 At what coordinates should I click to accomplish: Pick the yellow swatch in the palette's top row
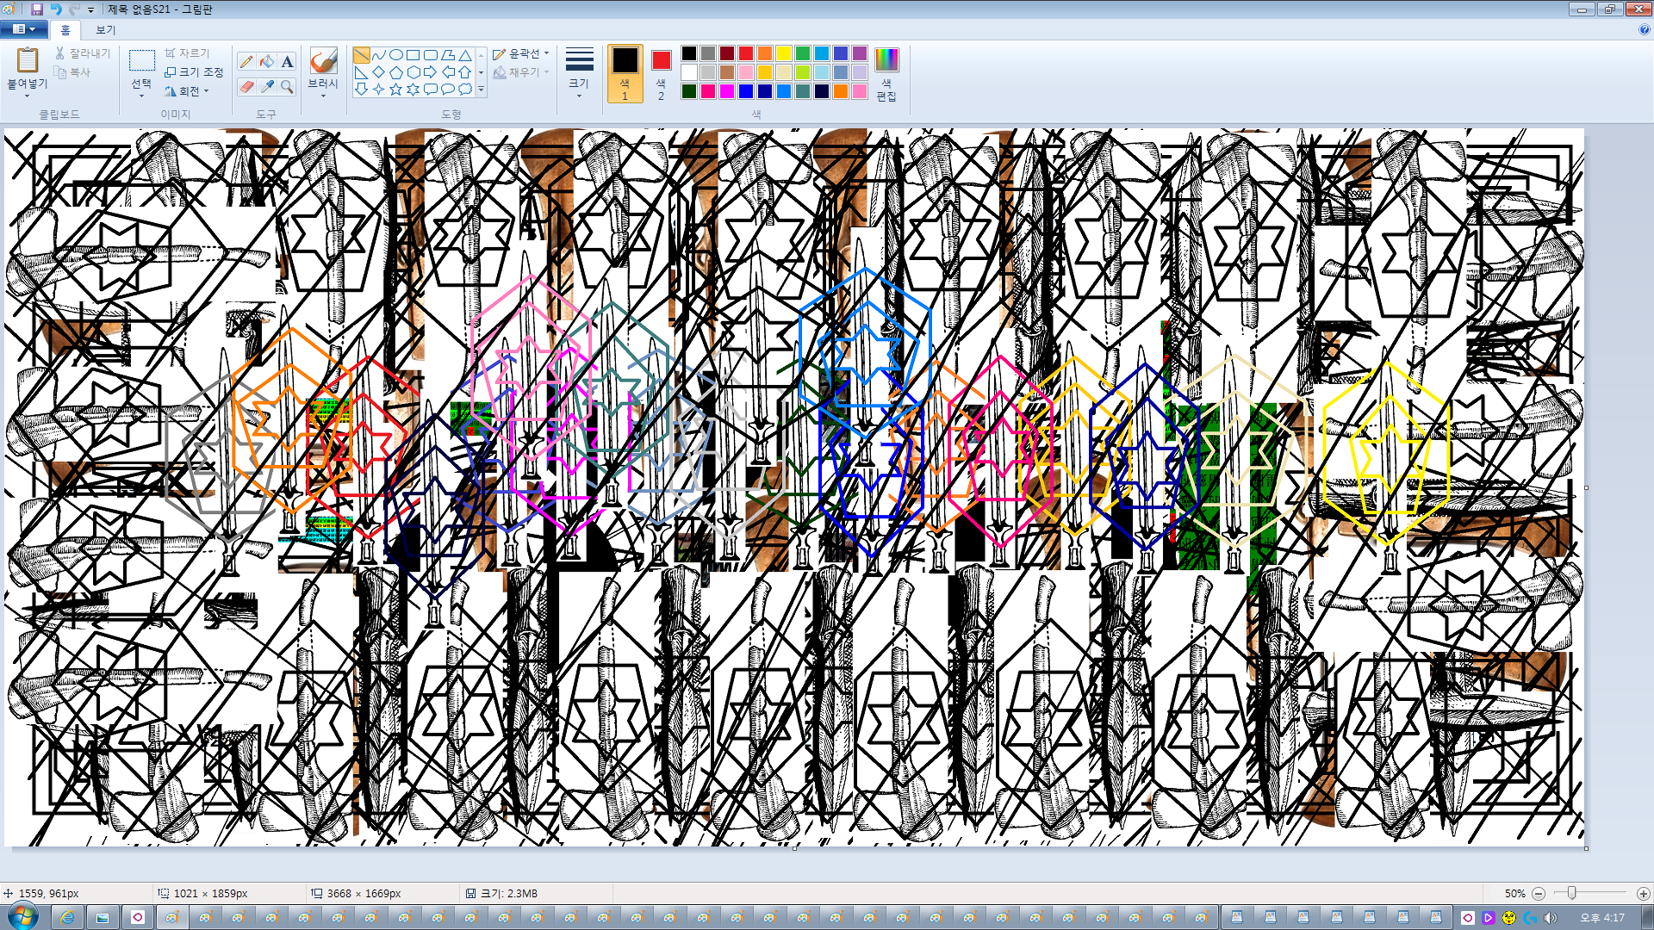(x=784, y=53)
